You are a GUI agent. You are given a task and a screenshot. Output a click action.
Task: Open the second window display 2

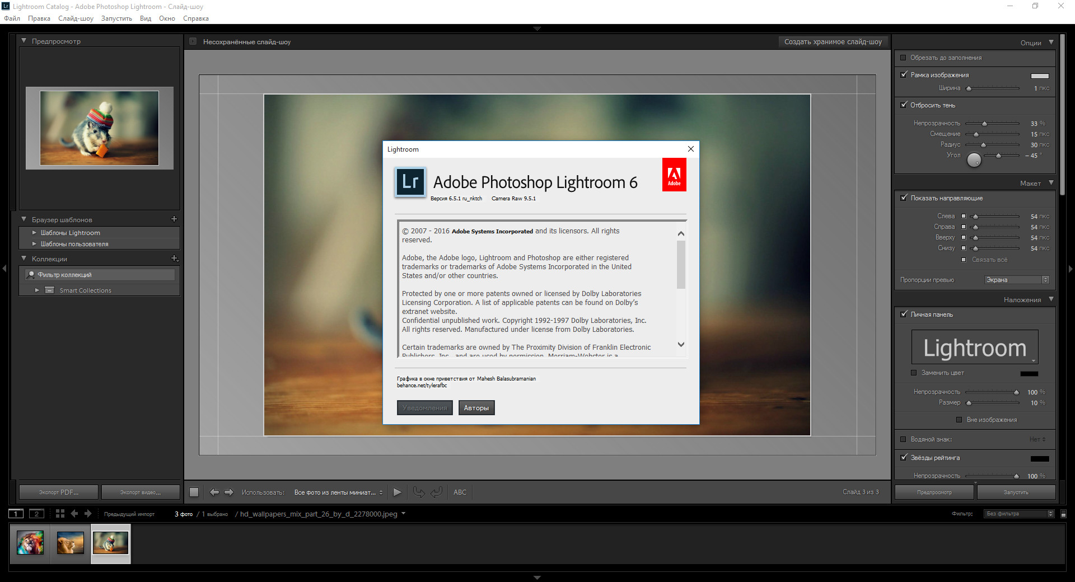pos(36,514)
